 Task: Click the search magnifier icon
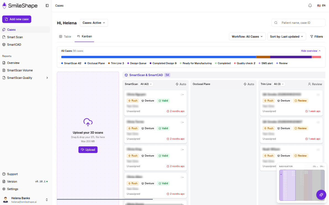point(276,23)
